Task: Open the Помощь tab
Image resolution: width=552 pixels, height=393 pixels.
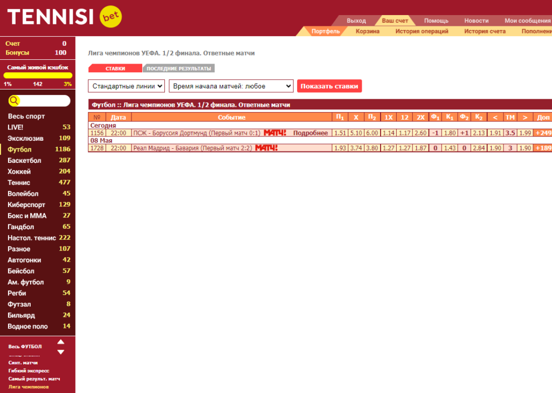Action: click(x=436, y=20)
